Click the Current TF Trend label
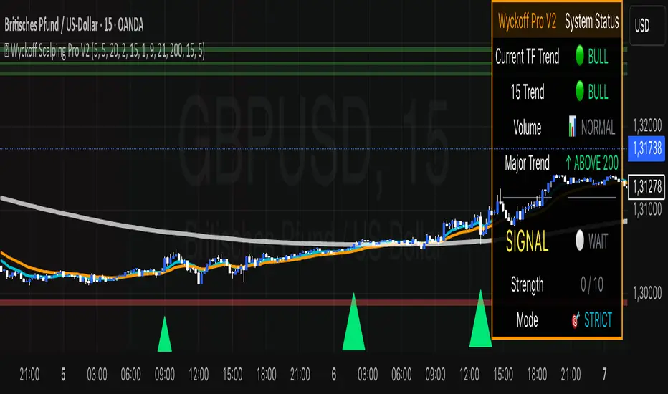Viewport: 668px width, 394px height. tap(527, 56)
